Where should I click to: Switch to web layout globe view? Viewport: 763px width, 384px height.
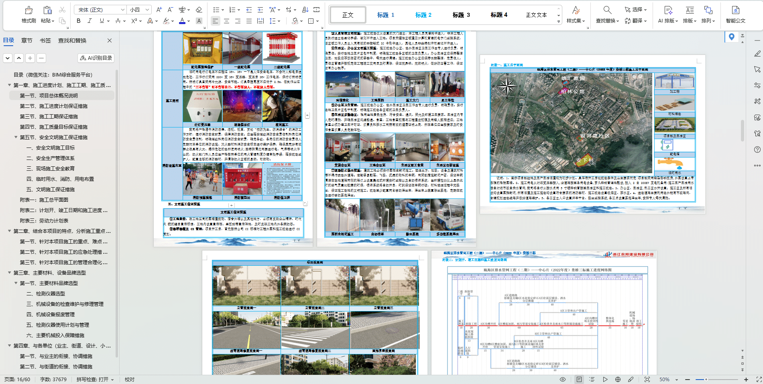click(618, 379)
